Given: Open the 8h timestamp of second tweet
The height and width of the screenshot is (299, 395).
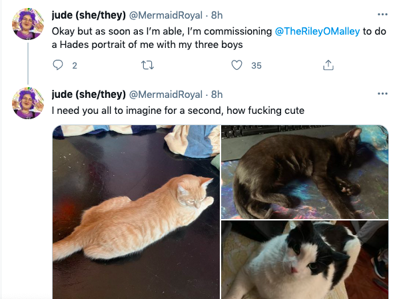Looking at the screenshot, I should (217, 95).
